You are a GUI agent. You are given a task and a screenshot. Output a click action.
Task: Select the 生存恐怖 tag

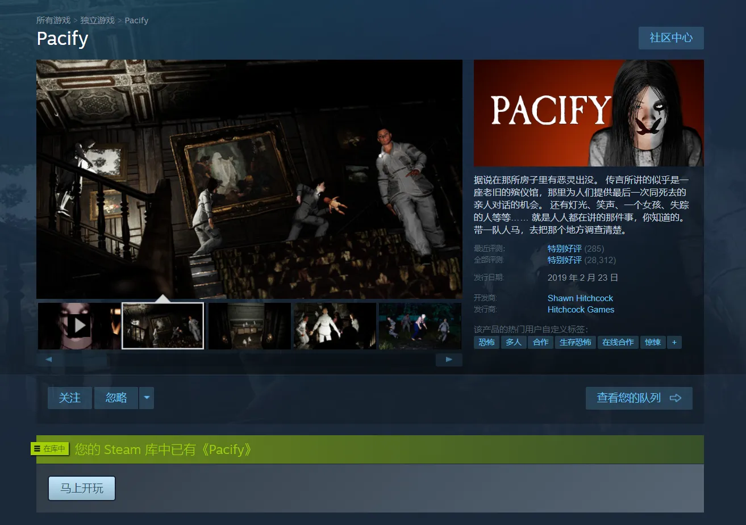tap(575, 342)
